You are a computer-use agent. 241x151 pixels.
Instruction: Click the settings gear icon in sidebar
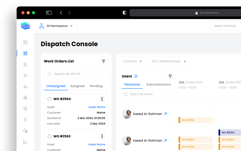click(x=25, y=109)
